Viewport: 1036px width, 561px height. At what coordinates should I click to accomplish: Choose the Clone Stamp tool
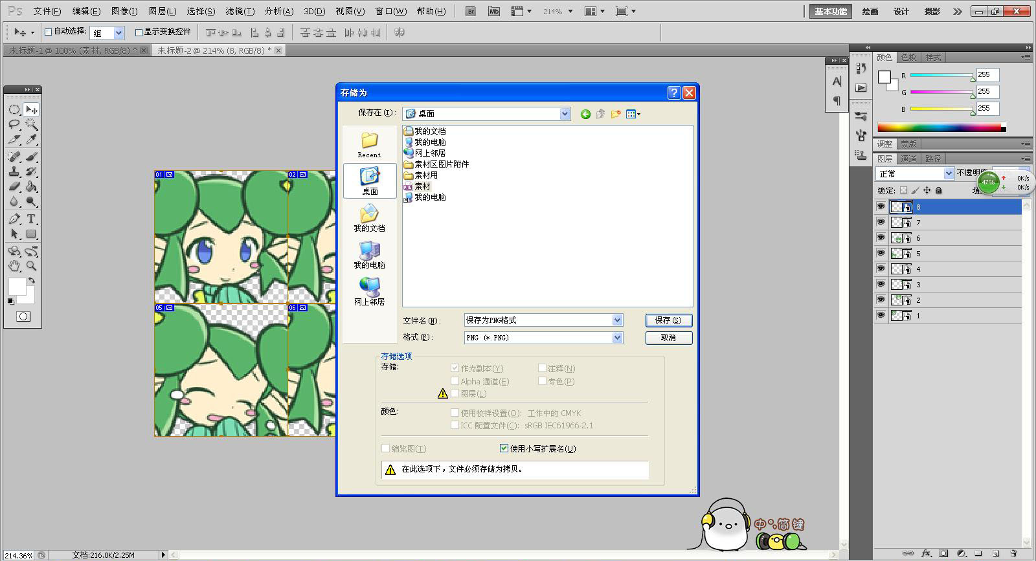click(x=14, y=171)
